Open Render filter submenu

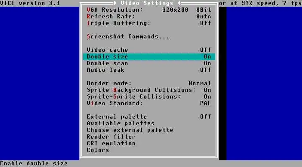point(149,137)
